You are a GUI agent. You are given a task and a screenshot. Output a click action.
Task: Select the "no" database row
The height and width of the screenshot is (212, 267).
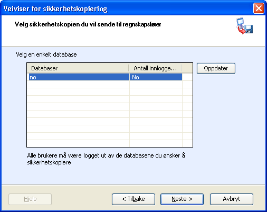point(106,77)
